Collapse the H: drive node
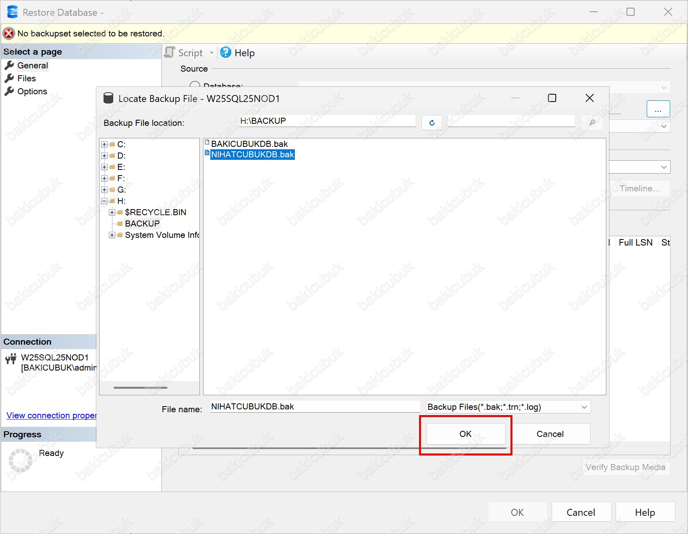The image size is (688, 534). (x=104, y=201)
